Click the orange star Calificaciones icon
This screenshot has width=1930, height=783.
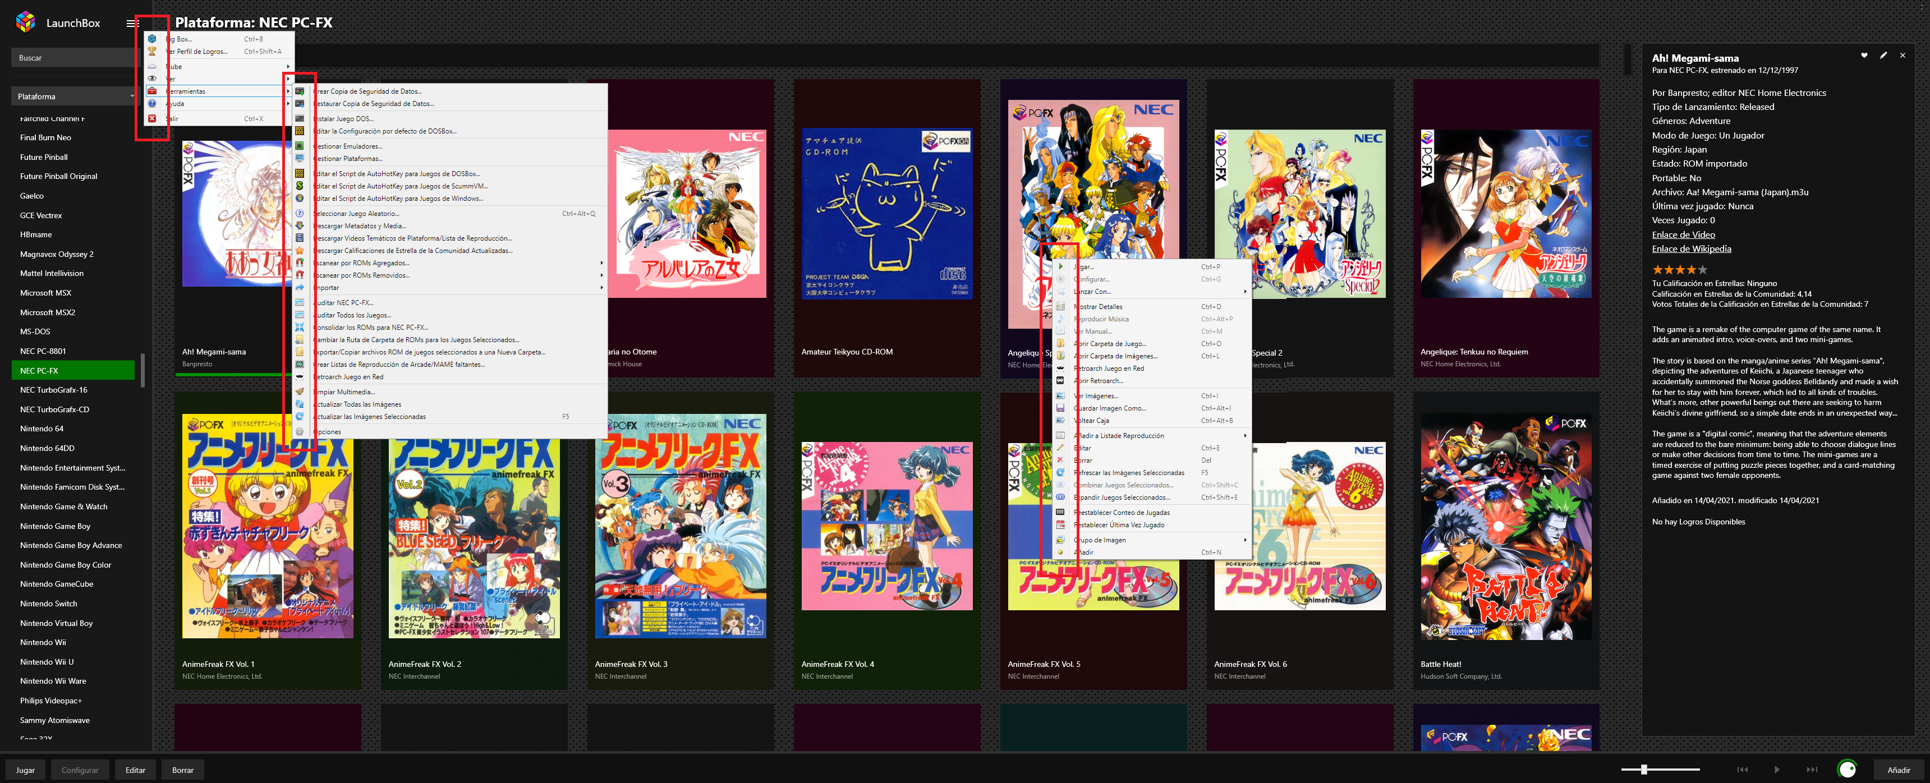click(x=300, y=251)
